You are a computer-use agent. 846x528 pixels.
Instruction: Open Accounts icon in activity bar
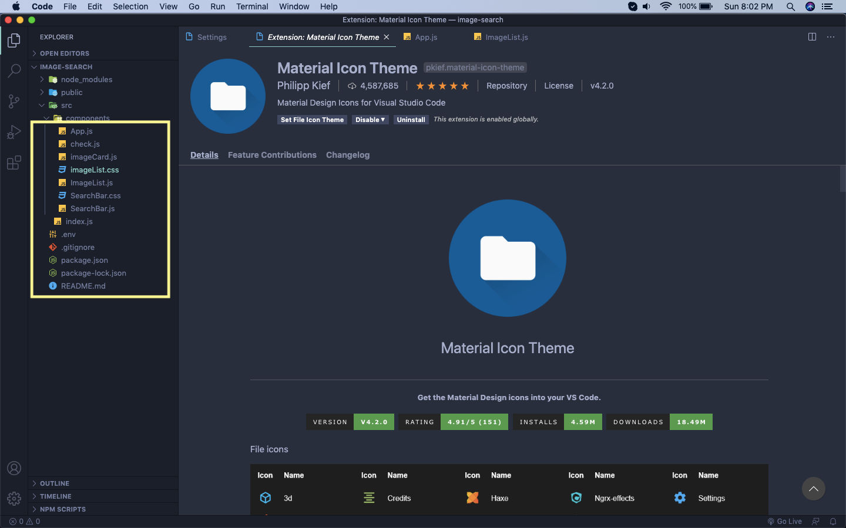(x=14, y=468)
